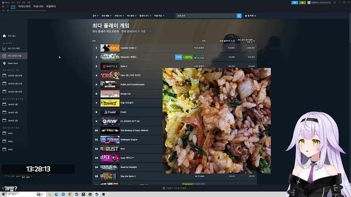Open the Steam announcements megaphone icon

point(295,2)
